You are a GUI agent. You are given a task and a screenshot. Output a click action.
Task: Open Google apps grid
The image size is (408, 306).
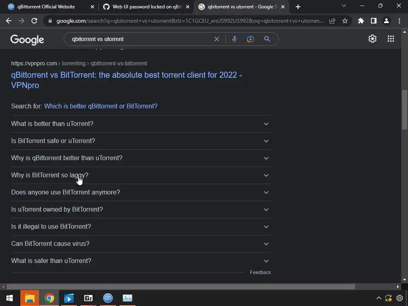tap(391, 39)
